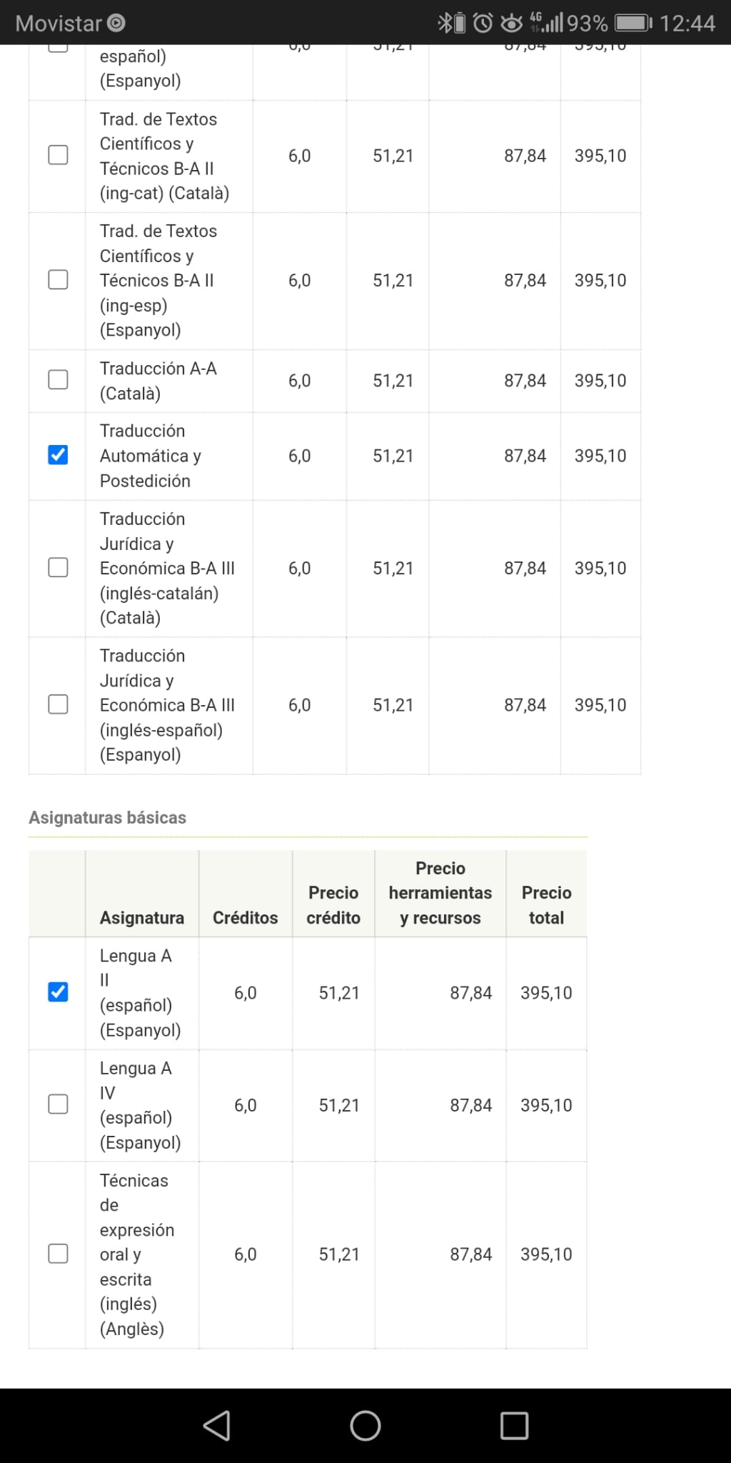Select Traducción A-A (Català) checkbox
731x1463 pixels.
58,379
